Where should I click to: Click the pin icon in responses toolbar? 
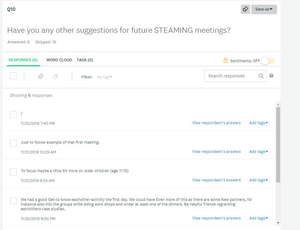pyautogui.click(x=41, y=77)
